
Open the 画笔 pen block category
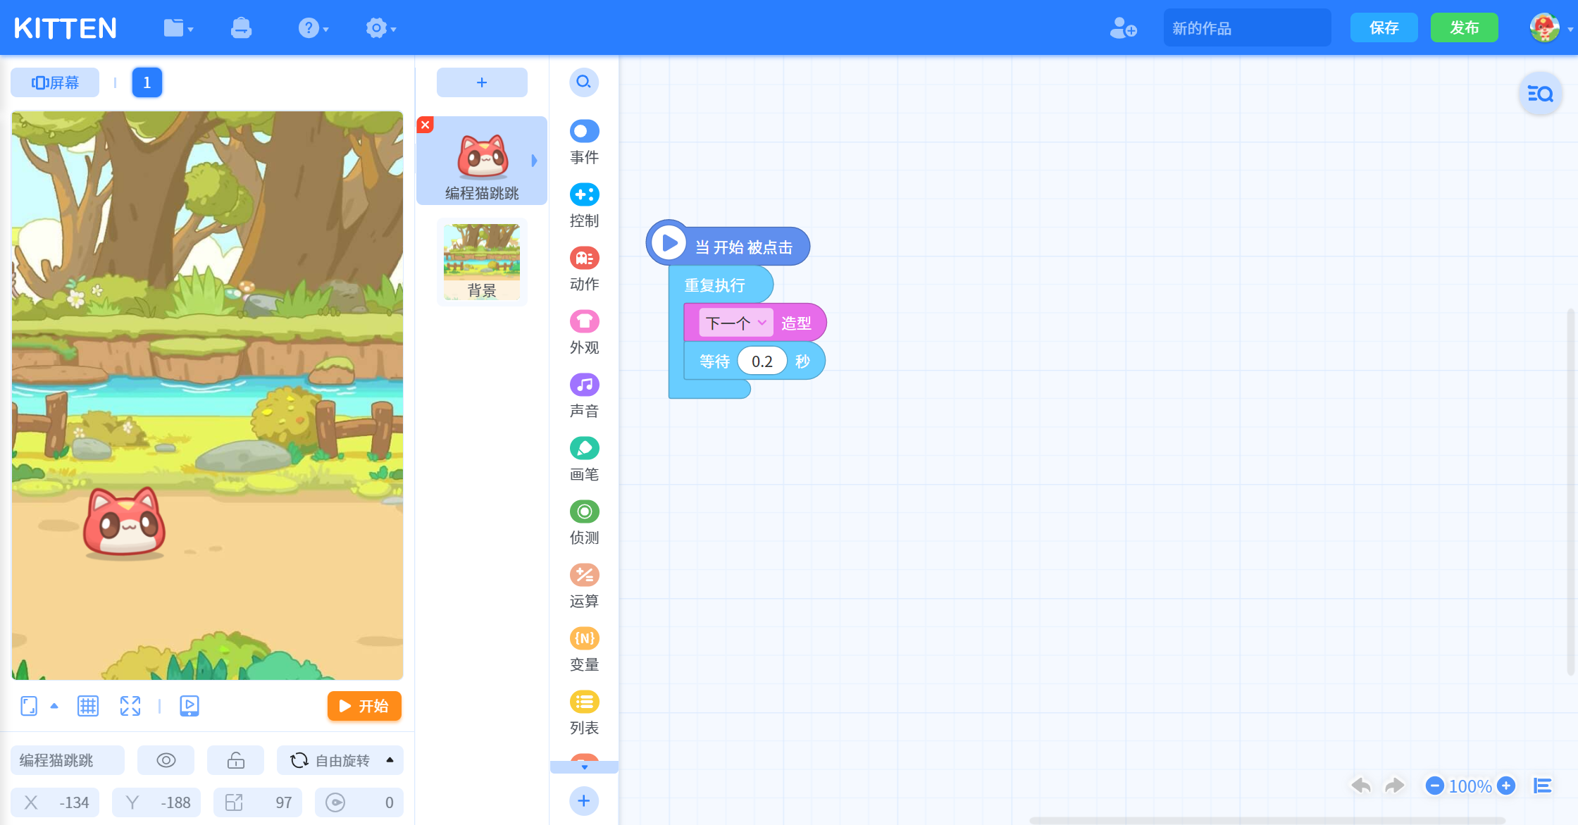click(x=584, y=459)
